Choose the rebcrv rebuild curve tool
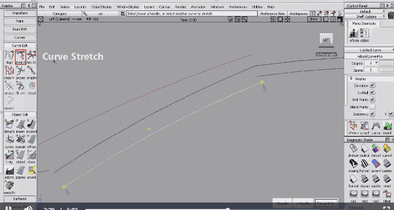 (9, 73)
